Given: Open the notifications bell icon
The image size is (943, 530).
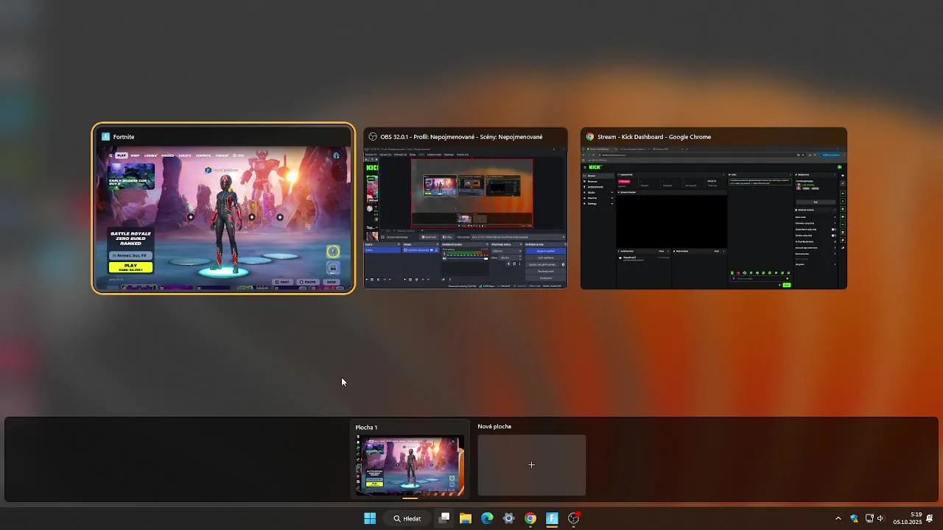Looking at the screenshot, I should click(x=930, y=518).
